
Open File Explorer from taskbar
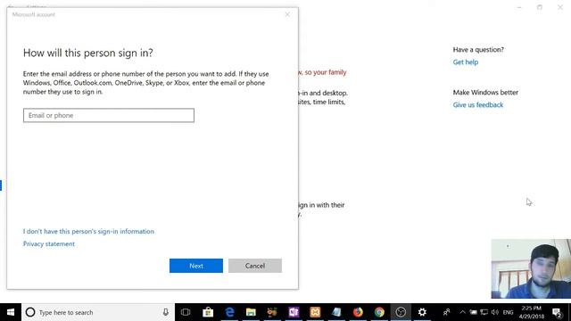coord(251,312)
